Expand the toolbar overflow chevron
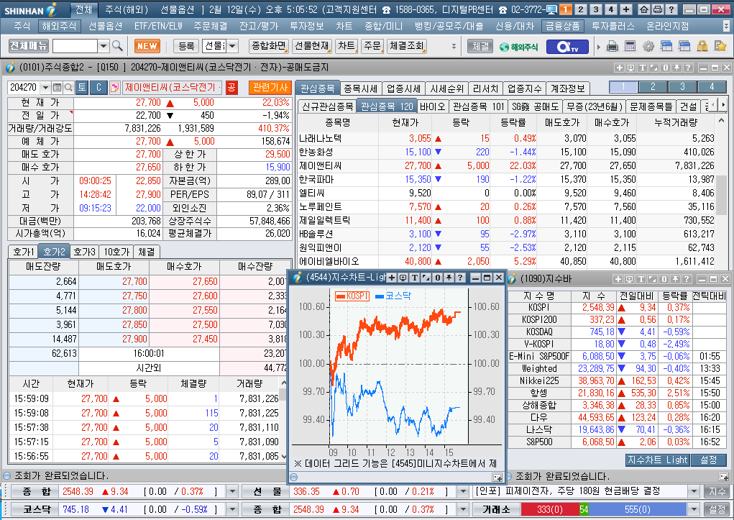 point(454,46)
